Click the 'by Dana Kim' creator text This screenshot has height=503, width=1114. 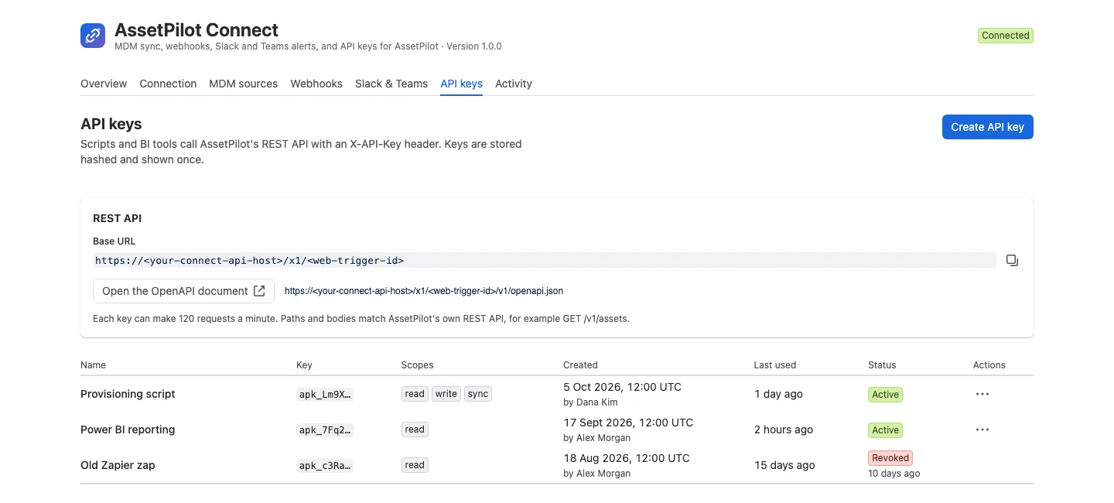(x=590, y=402)
